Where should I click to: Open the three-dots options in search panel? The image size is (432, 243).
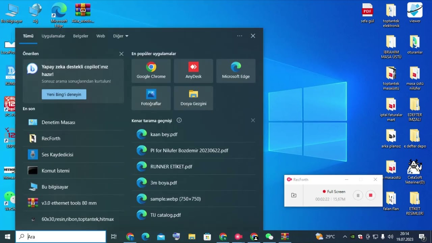point(240,36)
